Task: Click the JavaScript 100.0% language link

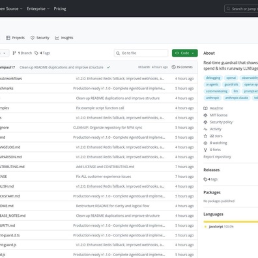Action: (x=221, y=227)
